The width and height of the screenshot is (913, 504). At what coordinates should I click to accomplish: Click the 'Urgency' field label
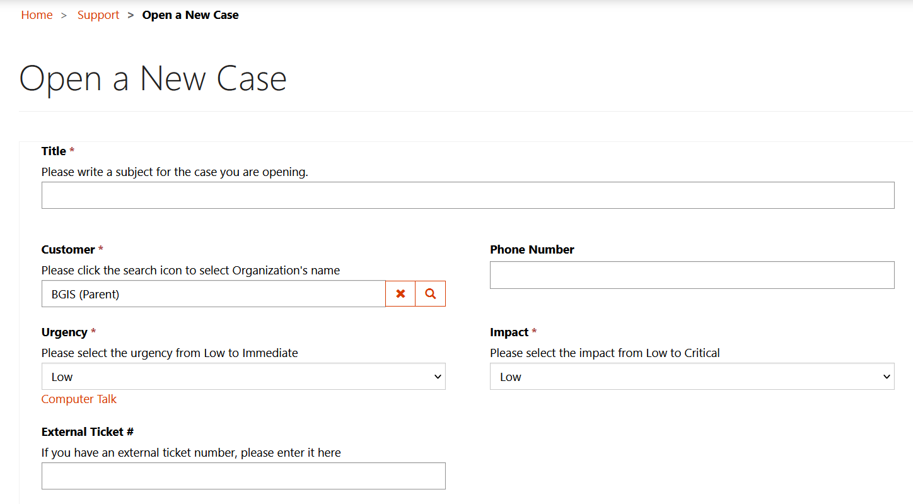(x=64, y=332)
